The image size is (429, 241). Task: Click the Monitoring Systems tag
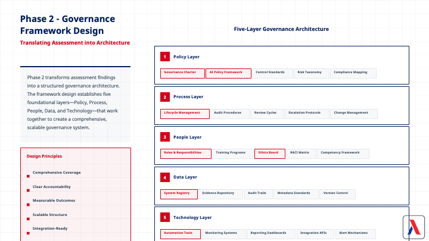click(222, 234)
